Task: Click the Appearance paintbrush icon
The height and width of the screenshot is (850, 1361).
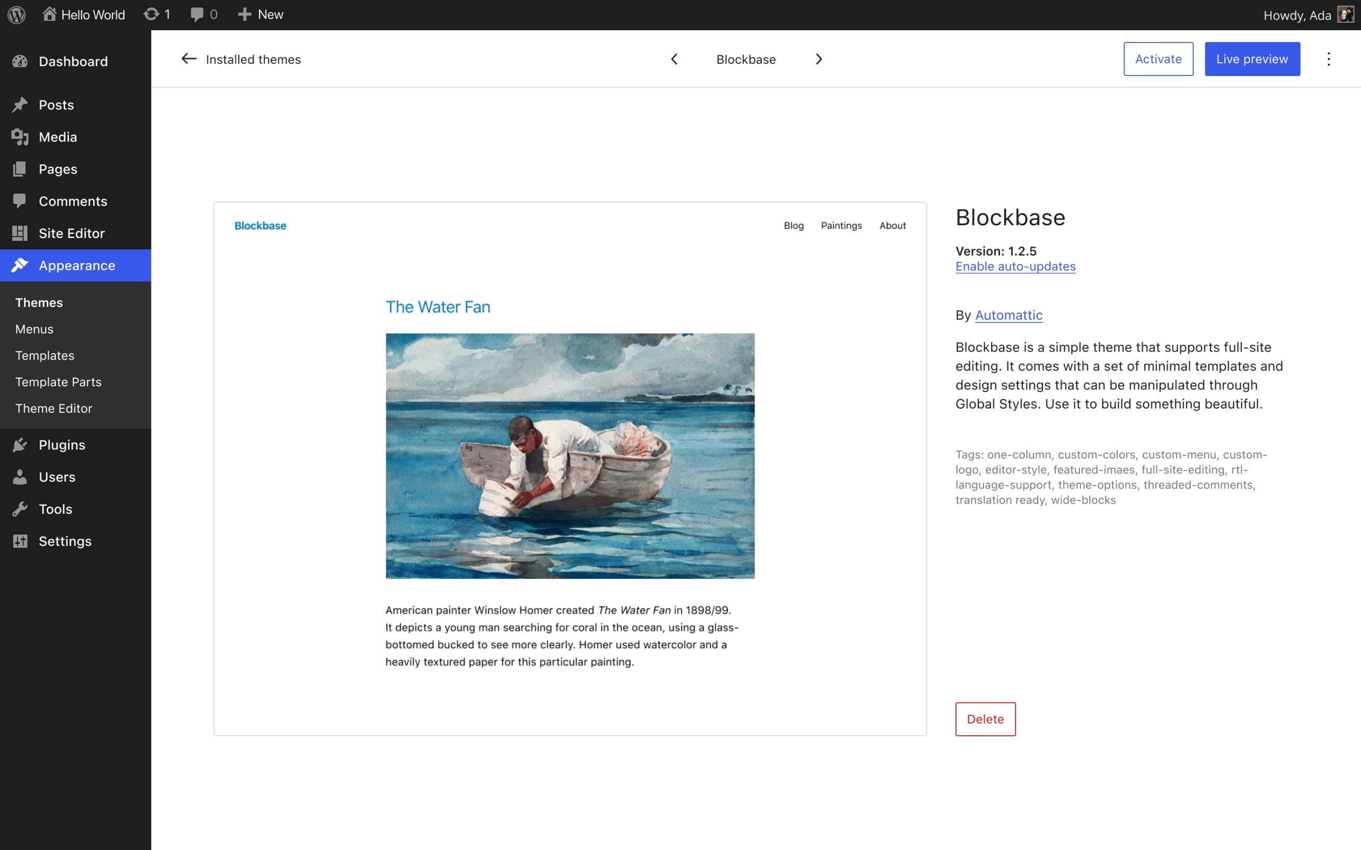Action: (20, 265)
